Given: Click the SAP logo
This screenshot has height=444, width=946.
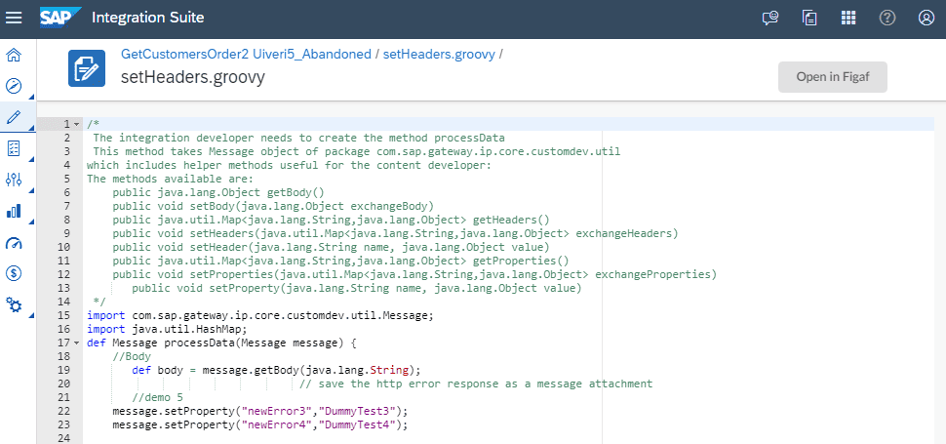Looking at the screenshot, I should pyautogui.click(x=60, y=19).
